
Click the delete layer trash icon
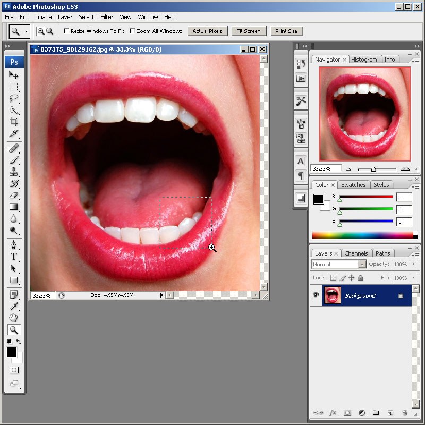click(x=404, y=413)
